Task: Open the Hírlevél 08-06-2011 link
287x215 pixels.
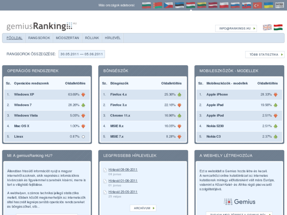Action: pyautogui.click(x=123, y=170)
